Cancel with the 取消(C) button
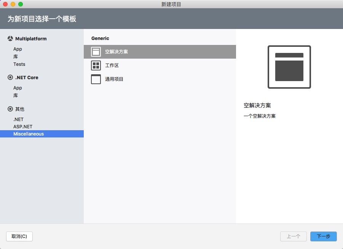 pos(19,236)
